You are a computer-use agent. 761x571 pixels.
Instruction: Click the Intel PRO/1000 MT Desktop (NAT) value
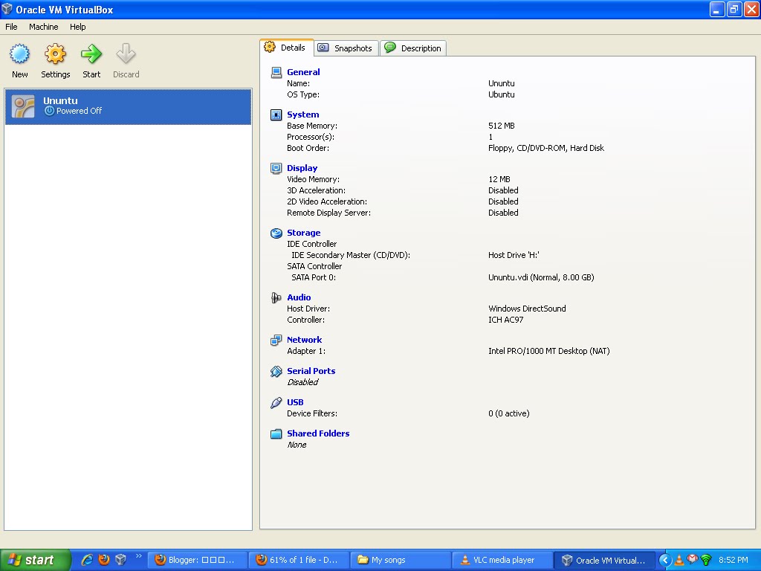(549, 351)
